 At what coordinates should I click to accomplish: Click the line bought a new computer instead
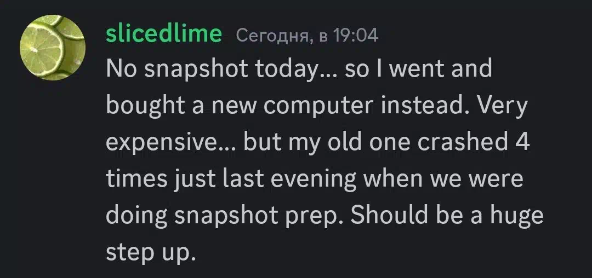(x=316, y=106)
